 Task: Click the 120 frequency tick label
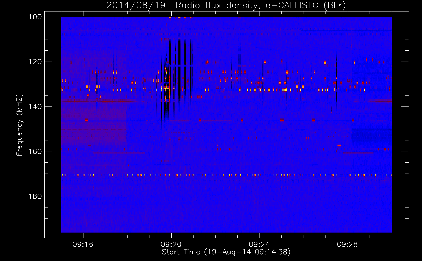[35, 62]
